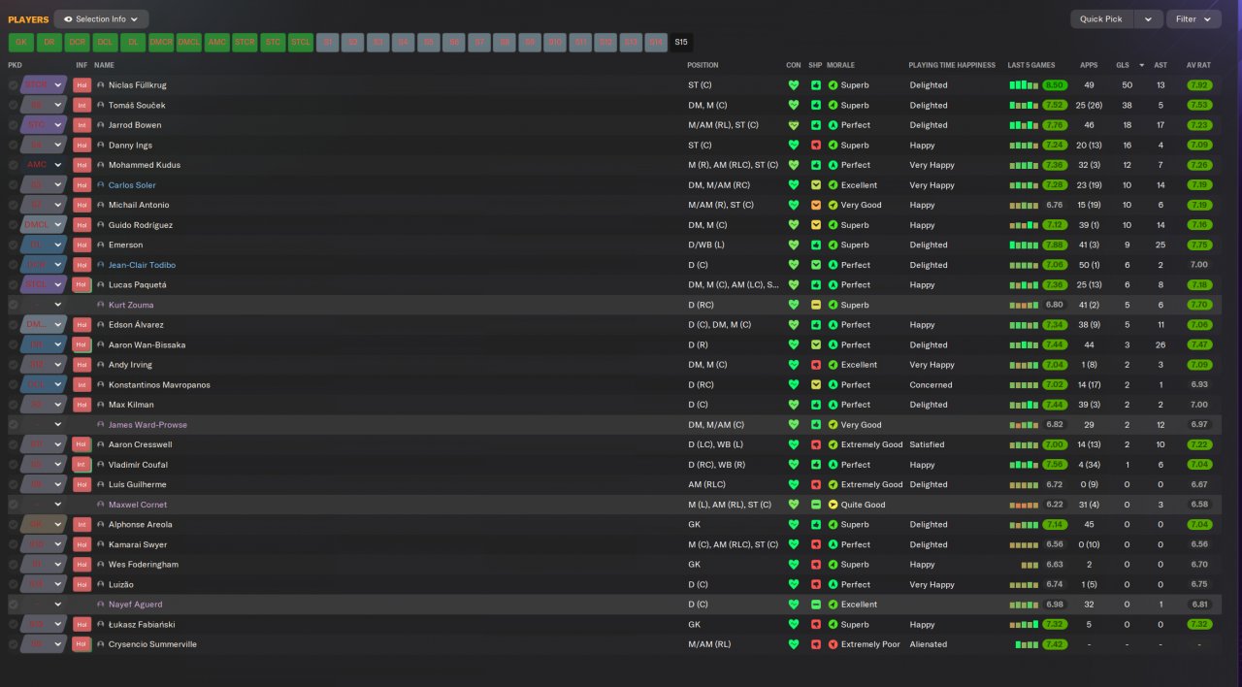Image resolution: width=1242 pixels, height=687 pixels.
Task: Expand the Quick Pick arrow dropdown
Action: tap(1149, 18)
